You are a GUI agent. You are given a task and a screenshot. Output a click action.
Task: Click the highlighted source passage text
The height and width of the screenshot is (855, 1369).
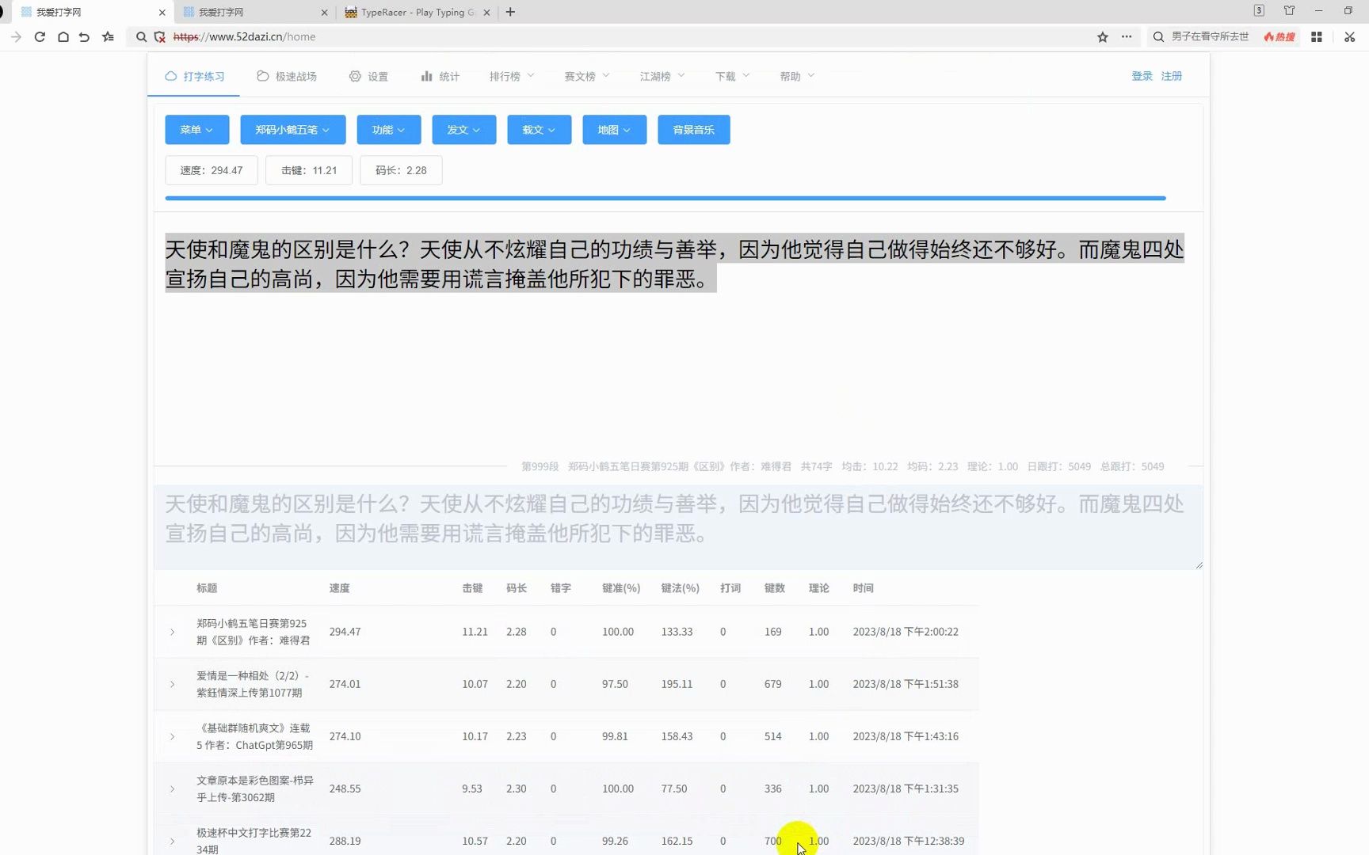click(x=674, y=264)
